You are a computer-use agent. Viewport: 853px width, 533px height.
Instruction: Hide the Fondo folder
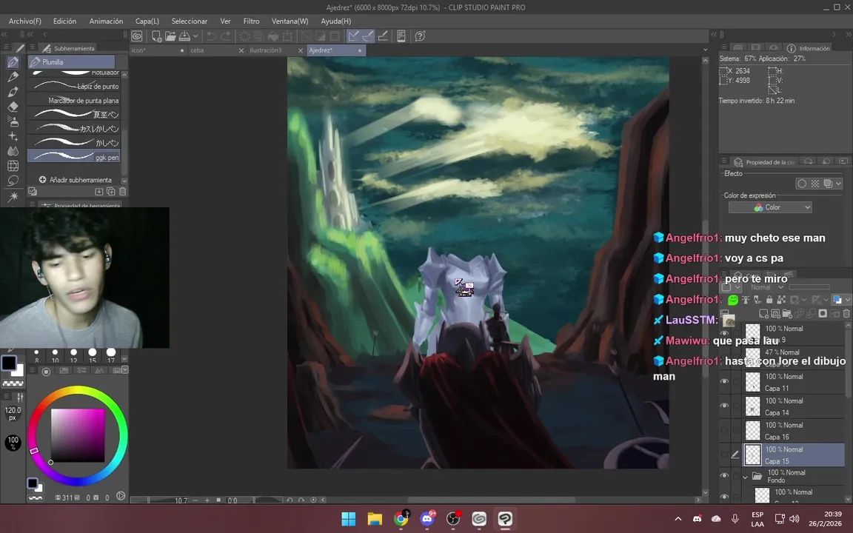pyautogui.click(x=724, y=476)
